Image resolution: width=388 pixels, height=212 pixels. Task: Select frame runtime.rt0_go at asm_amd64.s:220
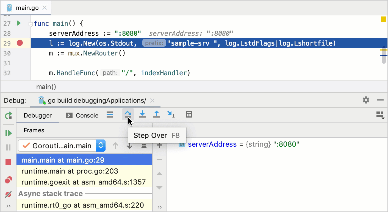(x=84, y=205)
